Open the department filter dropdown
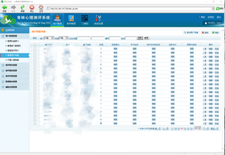This screenshot has height=155, width=225. pos(49,38)
